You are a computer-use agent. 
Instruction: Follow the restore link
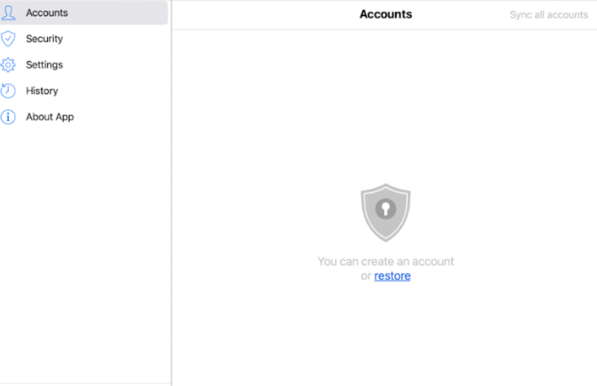(392, 276)
